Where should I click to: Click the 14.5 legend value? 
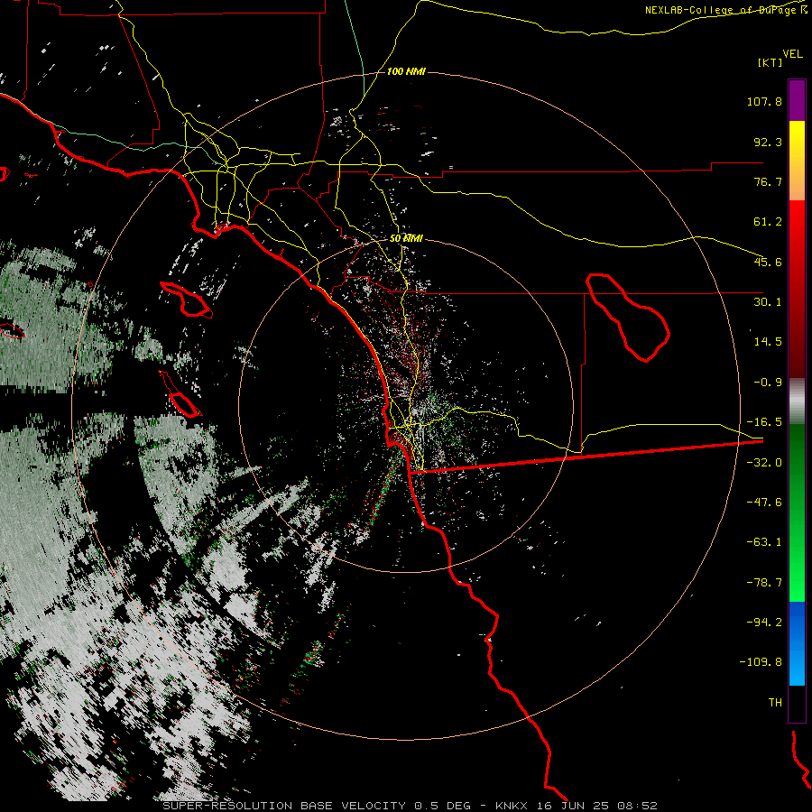click(x=768, y=342)
